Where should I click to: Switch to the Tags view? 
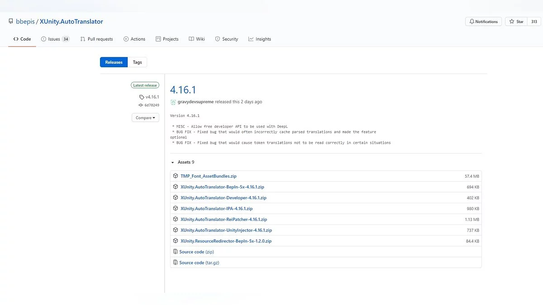(x=137, y=62)
